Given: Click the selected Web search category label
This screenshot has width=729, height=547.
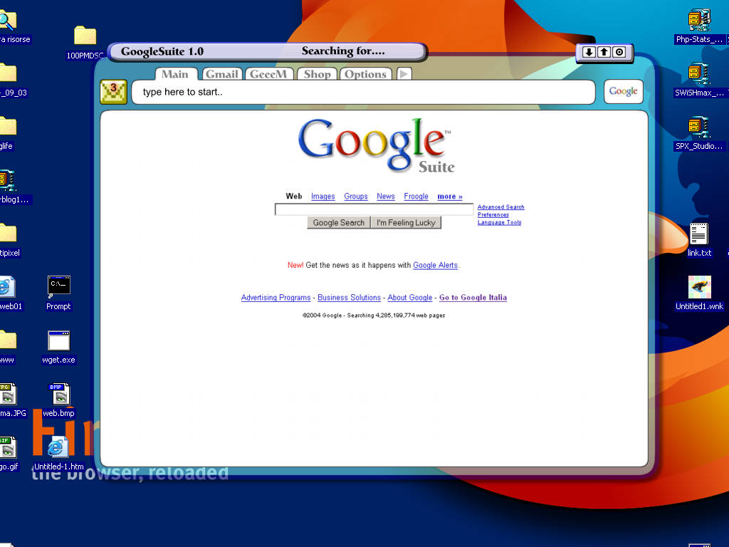Looking at the screenshot, I should coord(293,197).
